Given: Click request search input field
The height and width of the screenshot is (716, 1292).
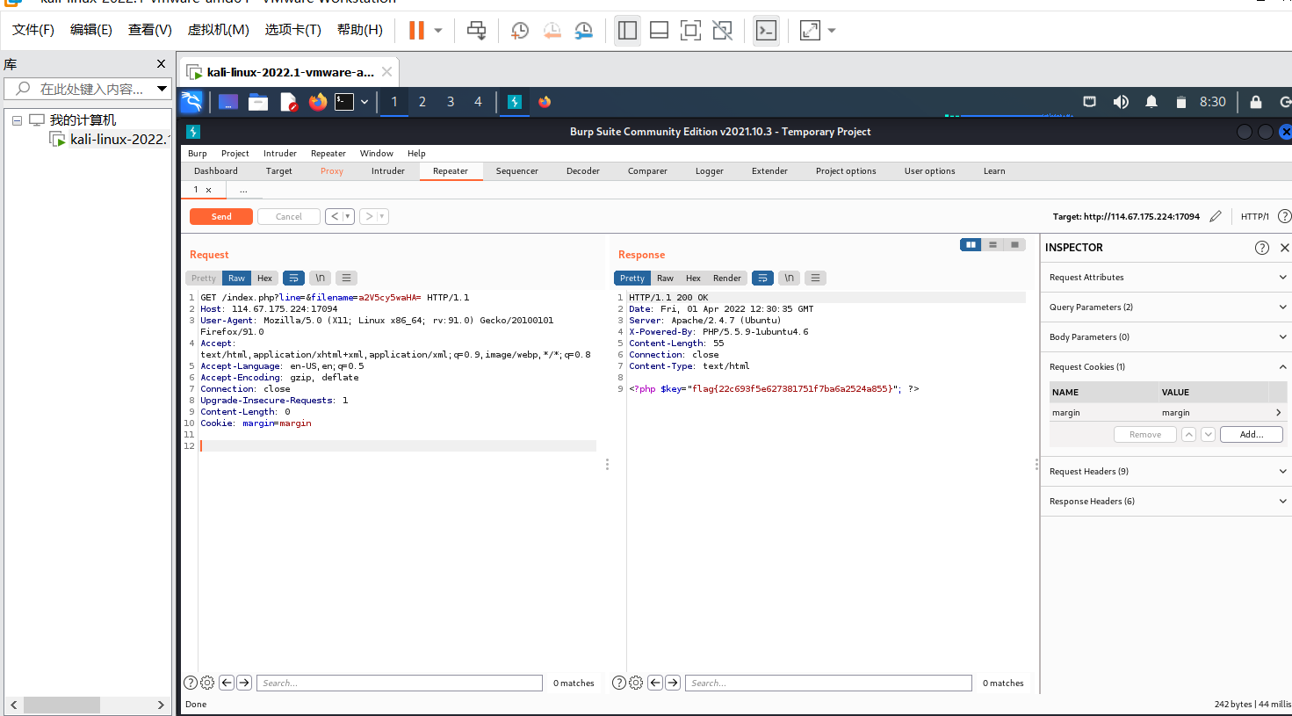Looking at the screenshot, I should click(x=400, y=683).
